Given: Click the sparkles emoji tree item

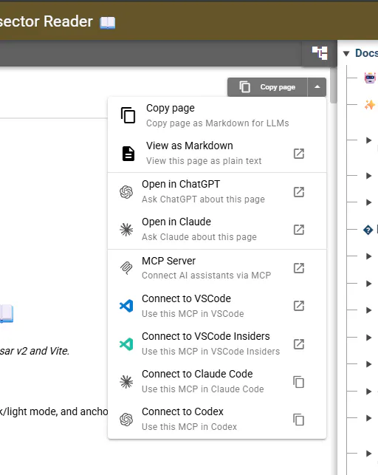Looking at the screenshot, I should (370, 105).
